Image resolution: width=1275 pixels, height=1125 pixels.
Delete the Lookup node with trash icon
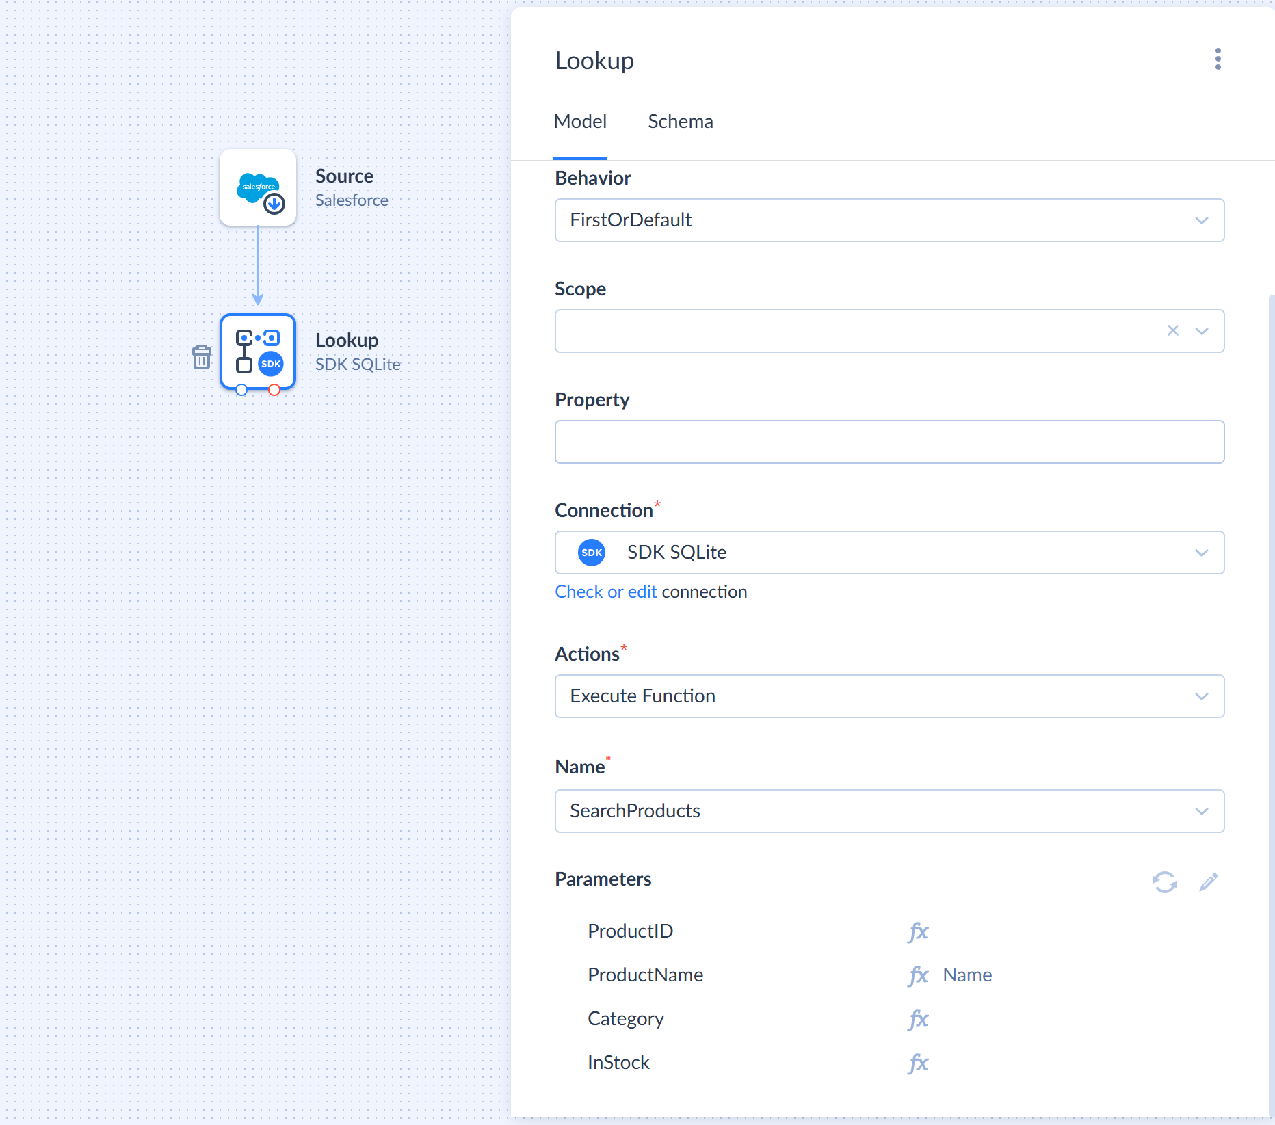tap(202, 357)
